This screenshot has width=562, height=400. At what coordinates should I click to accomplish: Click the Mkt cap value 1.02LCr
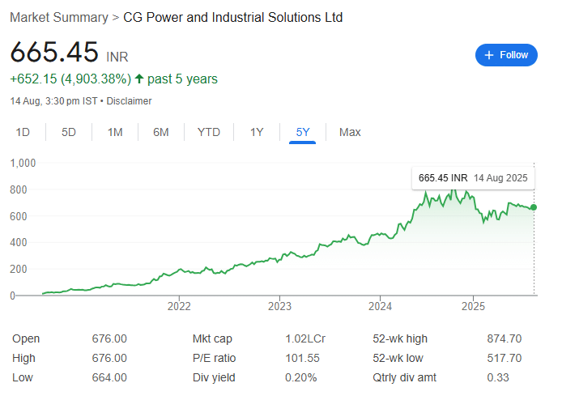[x=305, y=338]
